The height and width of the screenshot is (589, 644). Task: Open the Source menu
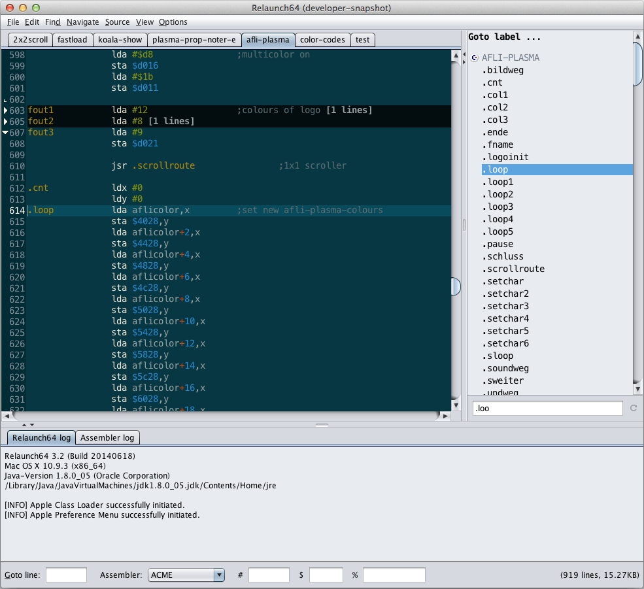tap(117, 22)
